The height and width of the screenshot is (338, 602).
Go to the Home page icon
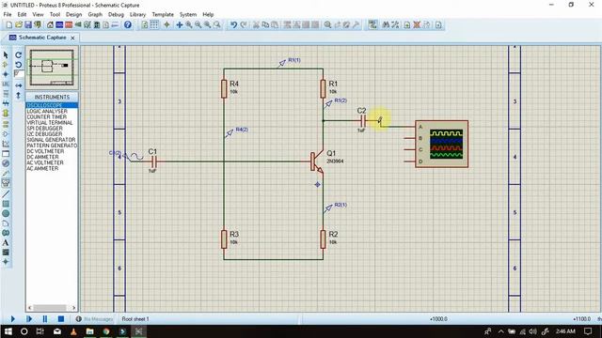(50, 25)
